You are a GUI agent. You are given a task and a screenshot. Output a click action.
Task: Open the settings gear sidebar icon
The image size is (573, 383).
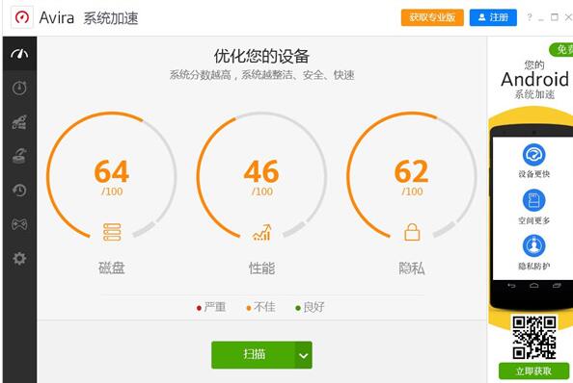click(x=19, y=258)
